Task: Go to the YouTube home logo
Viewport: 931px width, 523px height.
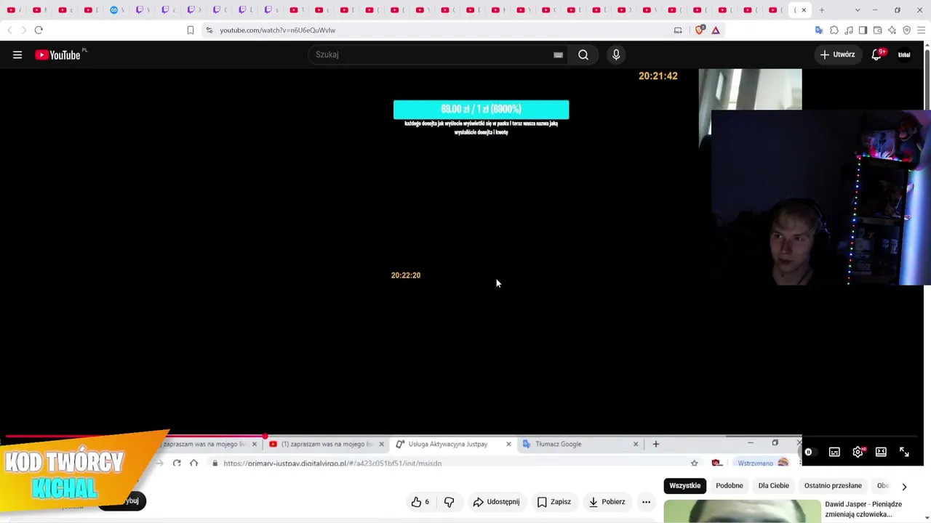Action: tap(59, 54)
